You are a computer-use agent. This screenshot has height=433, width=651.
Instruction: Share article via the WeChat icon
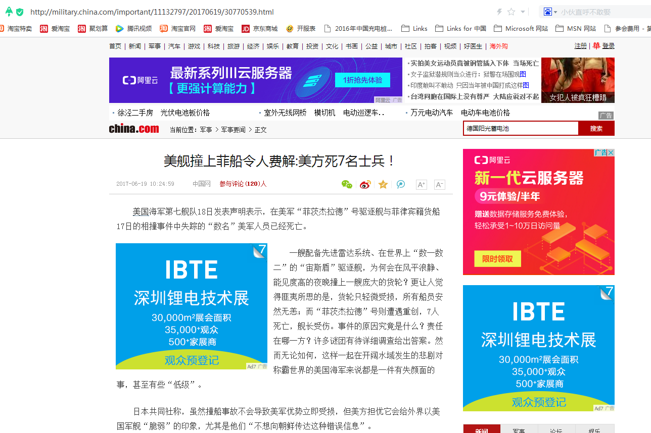(x=347, y=185)
